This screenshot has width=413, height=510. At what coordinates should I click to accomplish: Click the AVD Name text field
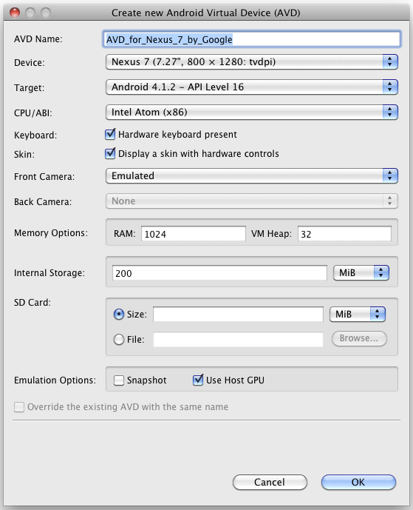tap(252, 39)
